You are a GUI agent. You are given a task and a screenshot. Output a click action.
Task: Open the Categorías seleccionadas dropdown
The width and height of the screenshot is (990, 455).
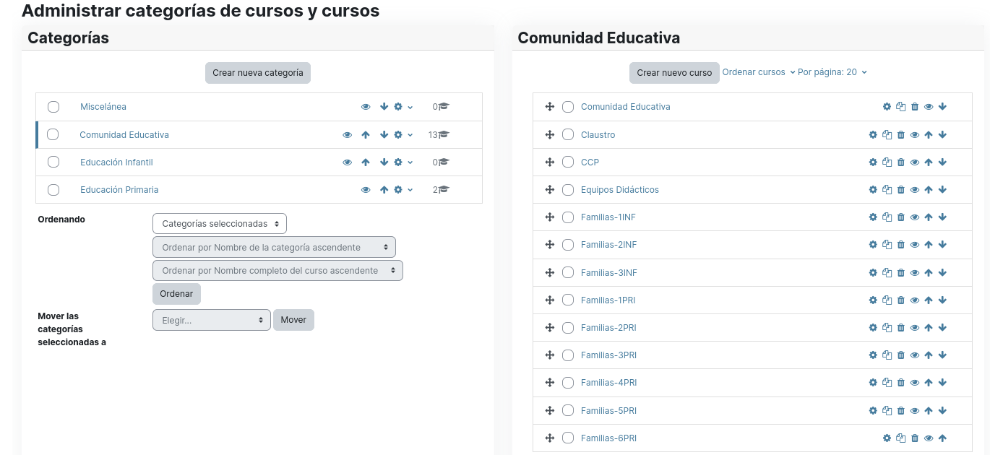[220, 224]
